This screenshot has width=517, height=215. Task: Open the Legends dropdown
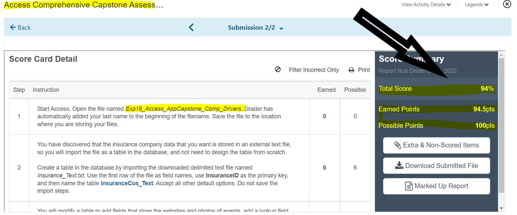pyautogui.click(x=476, y=5)
